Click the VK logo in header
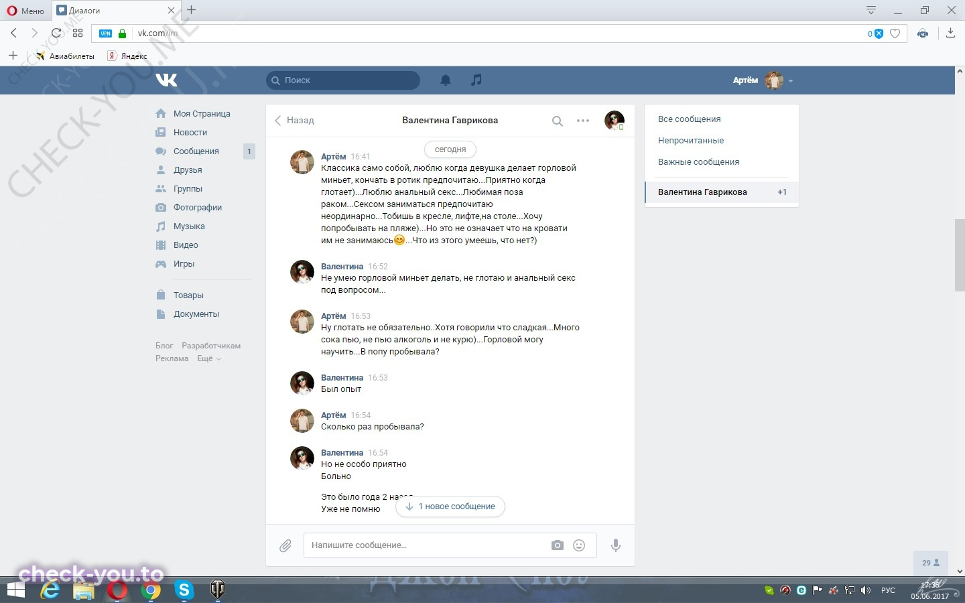This screenshot has width=965, height=603. click(166, 80)
